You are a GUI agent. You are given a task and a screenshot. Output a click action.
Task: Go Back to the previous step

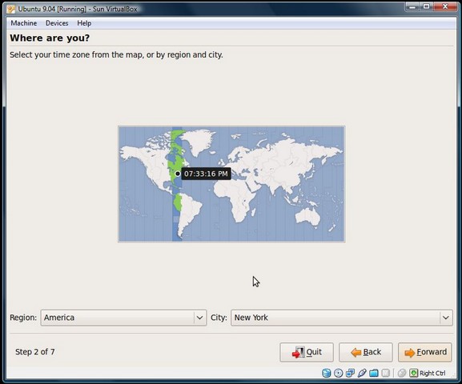coord(366,352)
